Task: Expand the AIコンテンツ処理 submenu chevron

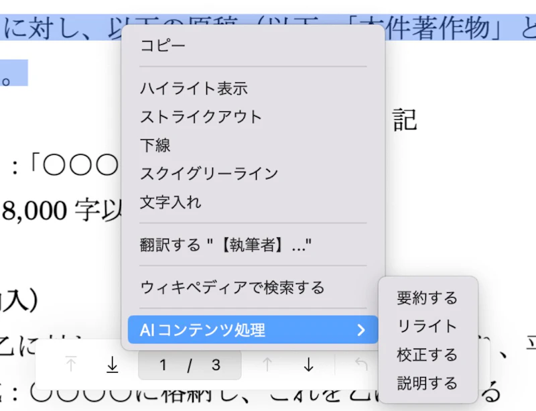Action: tap(362, 330)
